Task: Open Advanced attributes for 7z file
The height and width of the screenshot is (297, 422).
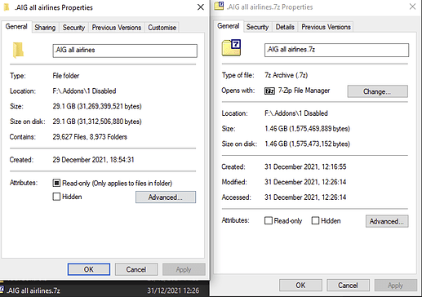Action: coord(387,221)
